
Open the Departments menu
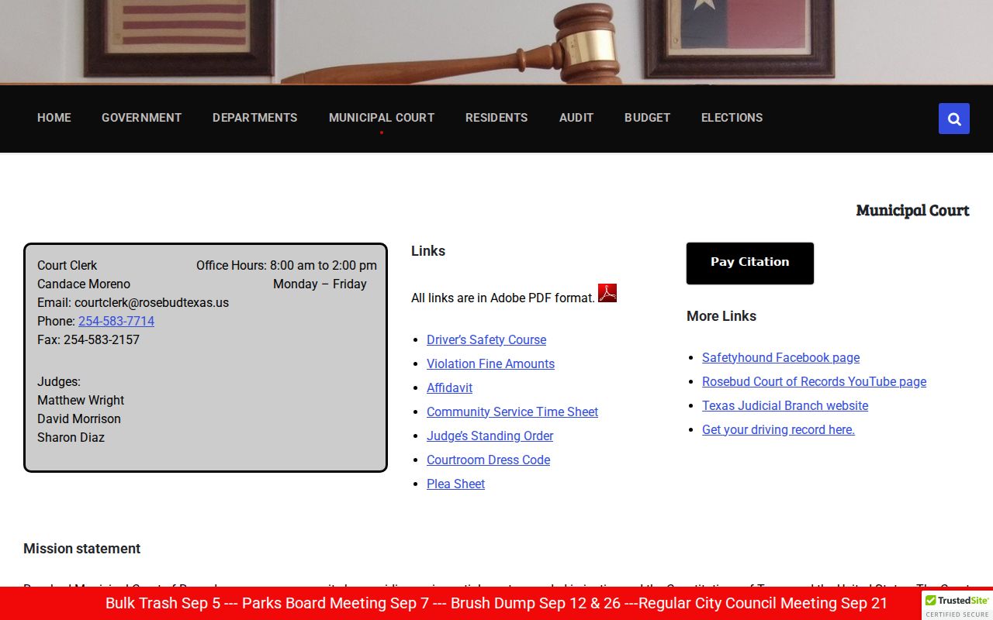(x=255, y=118)
